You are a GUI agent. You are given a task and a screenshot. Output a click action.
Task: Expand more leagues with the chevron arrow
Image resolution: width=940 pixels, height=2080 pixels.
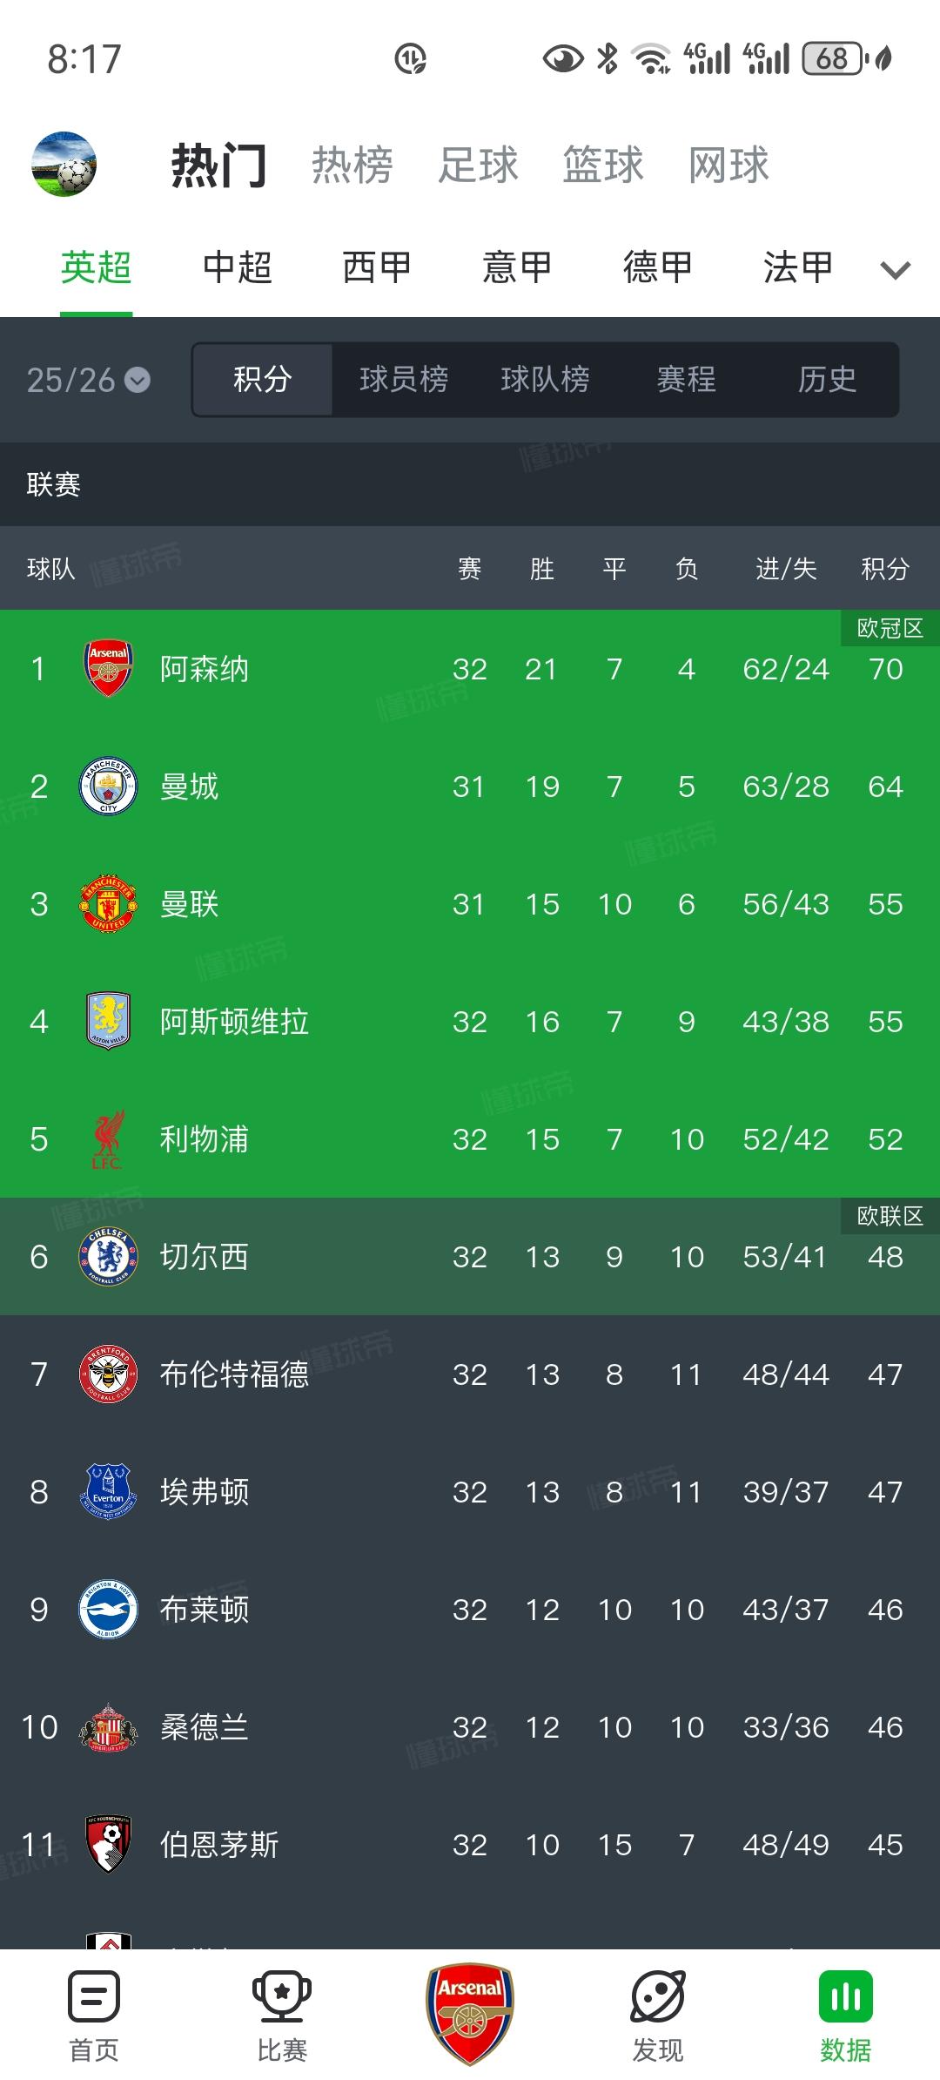click(x=895, y=270)
